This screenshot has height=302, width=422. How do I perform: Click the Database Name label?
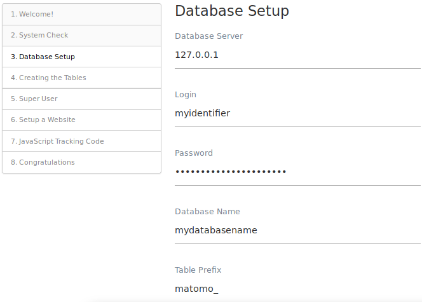[207, 212]
